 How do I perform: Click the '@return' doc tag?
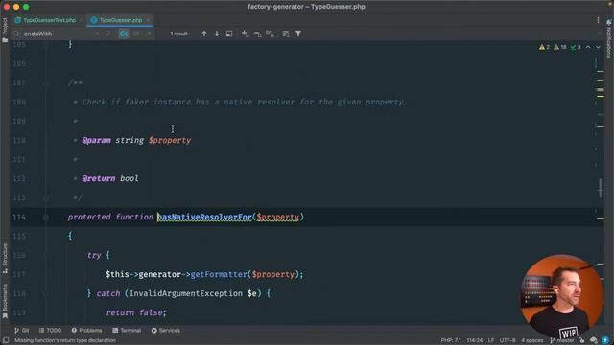pos(99,179)
